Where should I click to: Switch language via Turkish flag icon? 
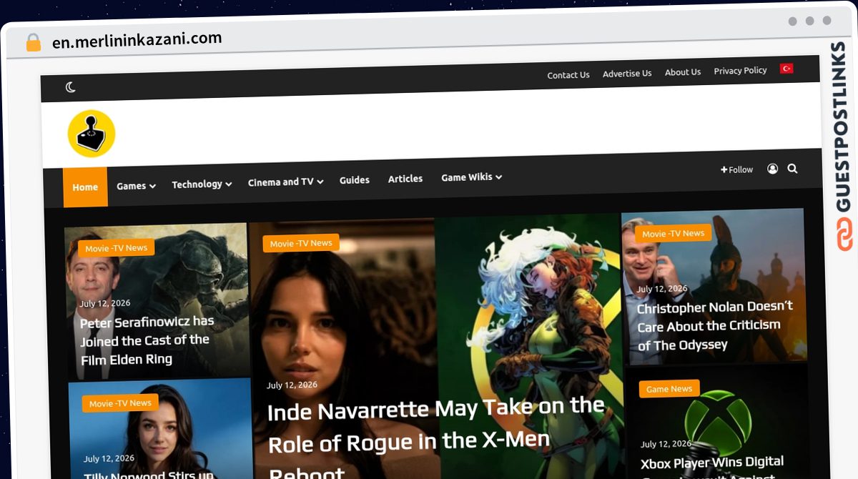click(x=786, y=69)
